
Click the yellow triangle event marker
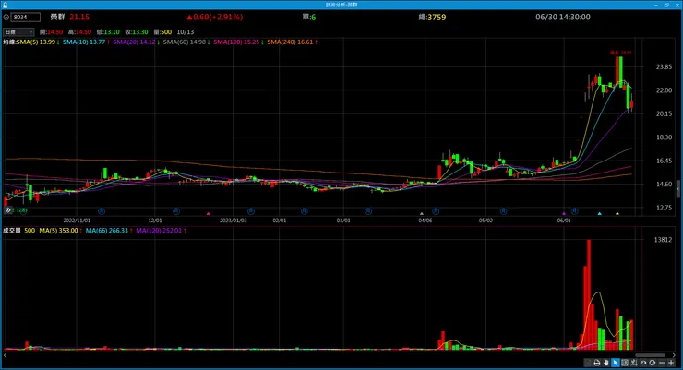click(617, 214)
